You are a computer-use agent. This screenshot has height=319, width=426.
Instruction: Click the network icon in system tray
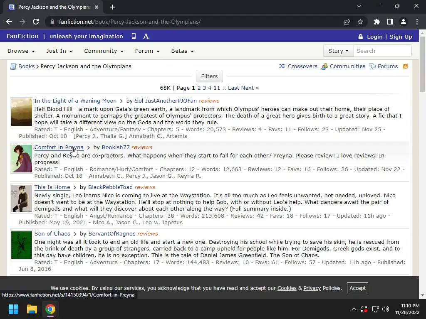tap(375, 309)
